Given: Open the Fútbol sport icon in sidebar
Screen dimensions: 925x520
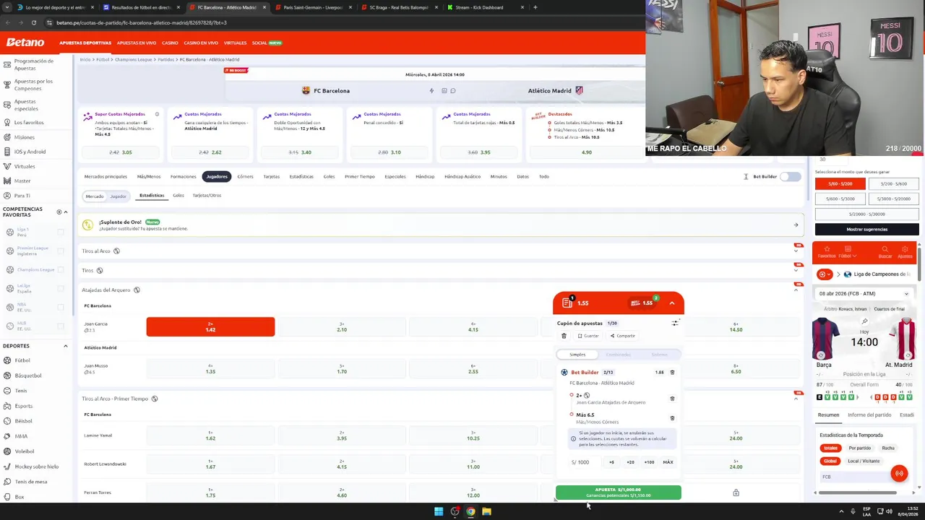Looking at the screenshot, I should (x=7, y=360).
